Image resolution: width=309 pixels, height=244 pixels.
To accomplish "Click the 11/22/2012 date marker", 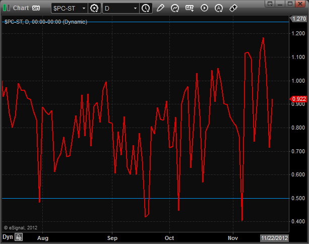I will coord(275,238).
